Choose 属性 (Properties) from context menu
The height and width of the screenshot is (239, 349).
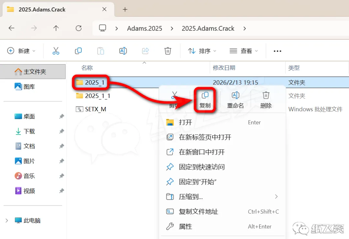(x=222, y=226)
